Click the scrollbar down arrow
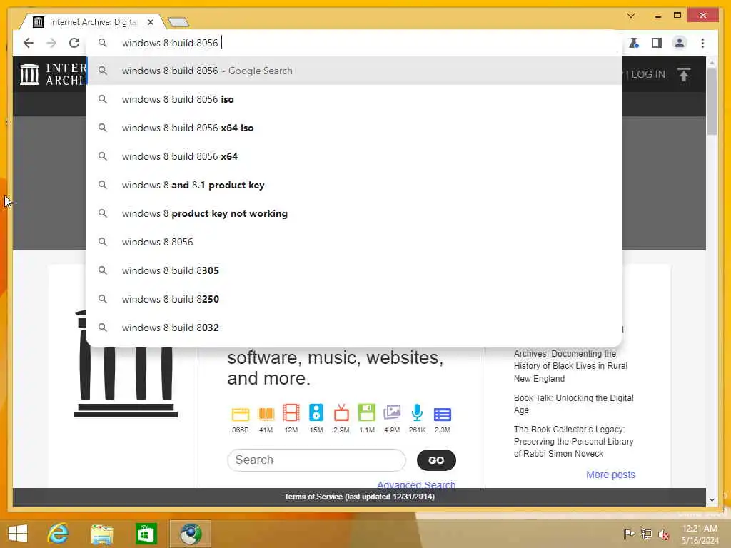731x548 pixels. click(712, 500)
